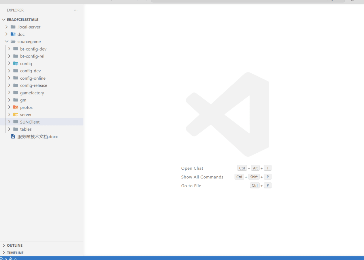The width and height of the screenshot is (364, 260).
Task: Click the EXPLORER panel title
Action: click(15, 10)
